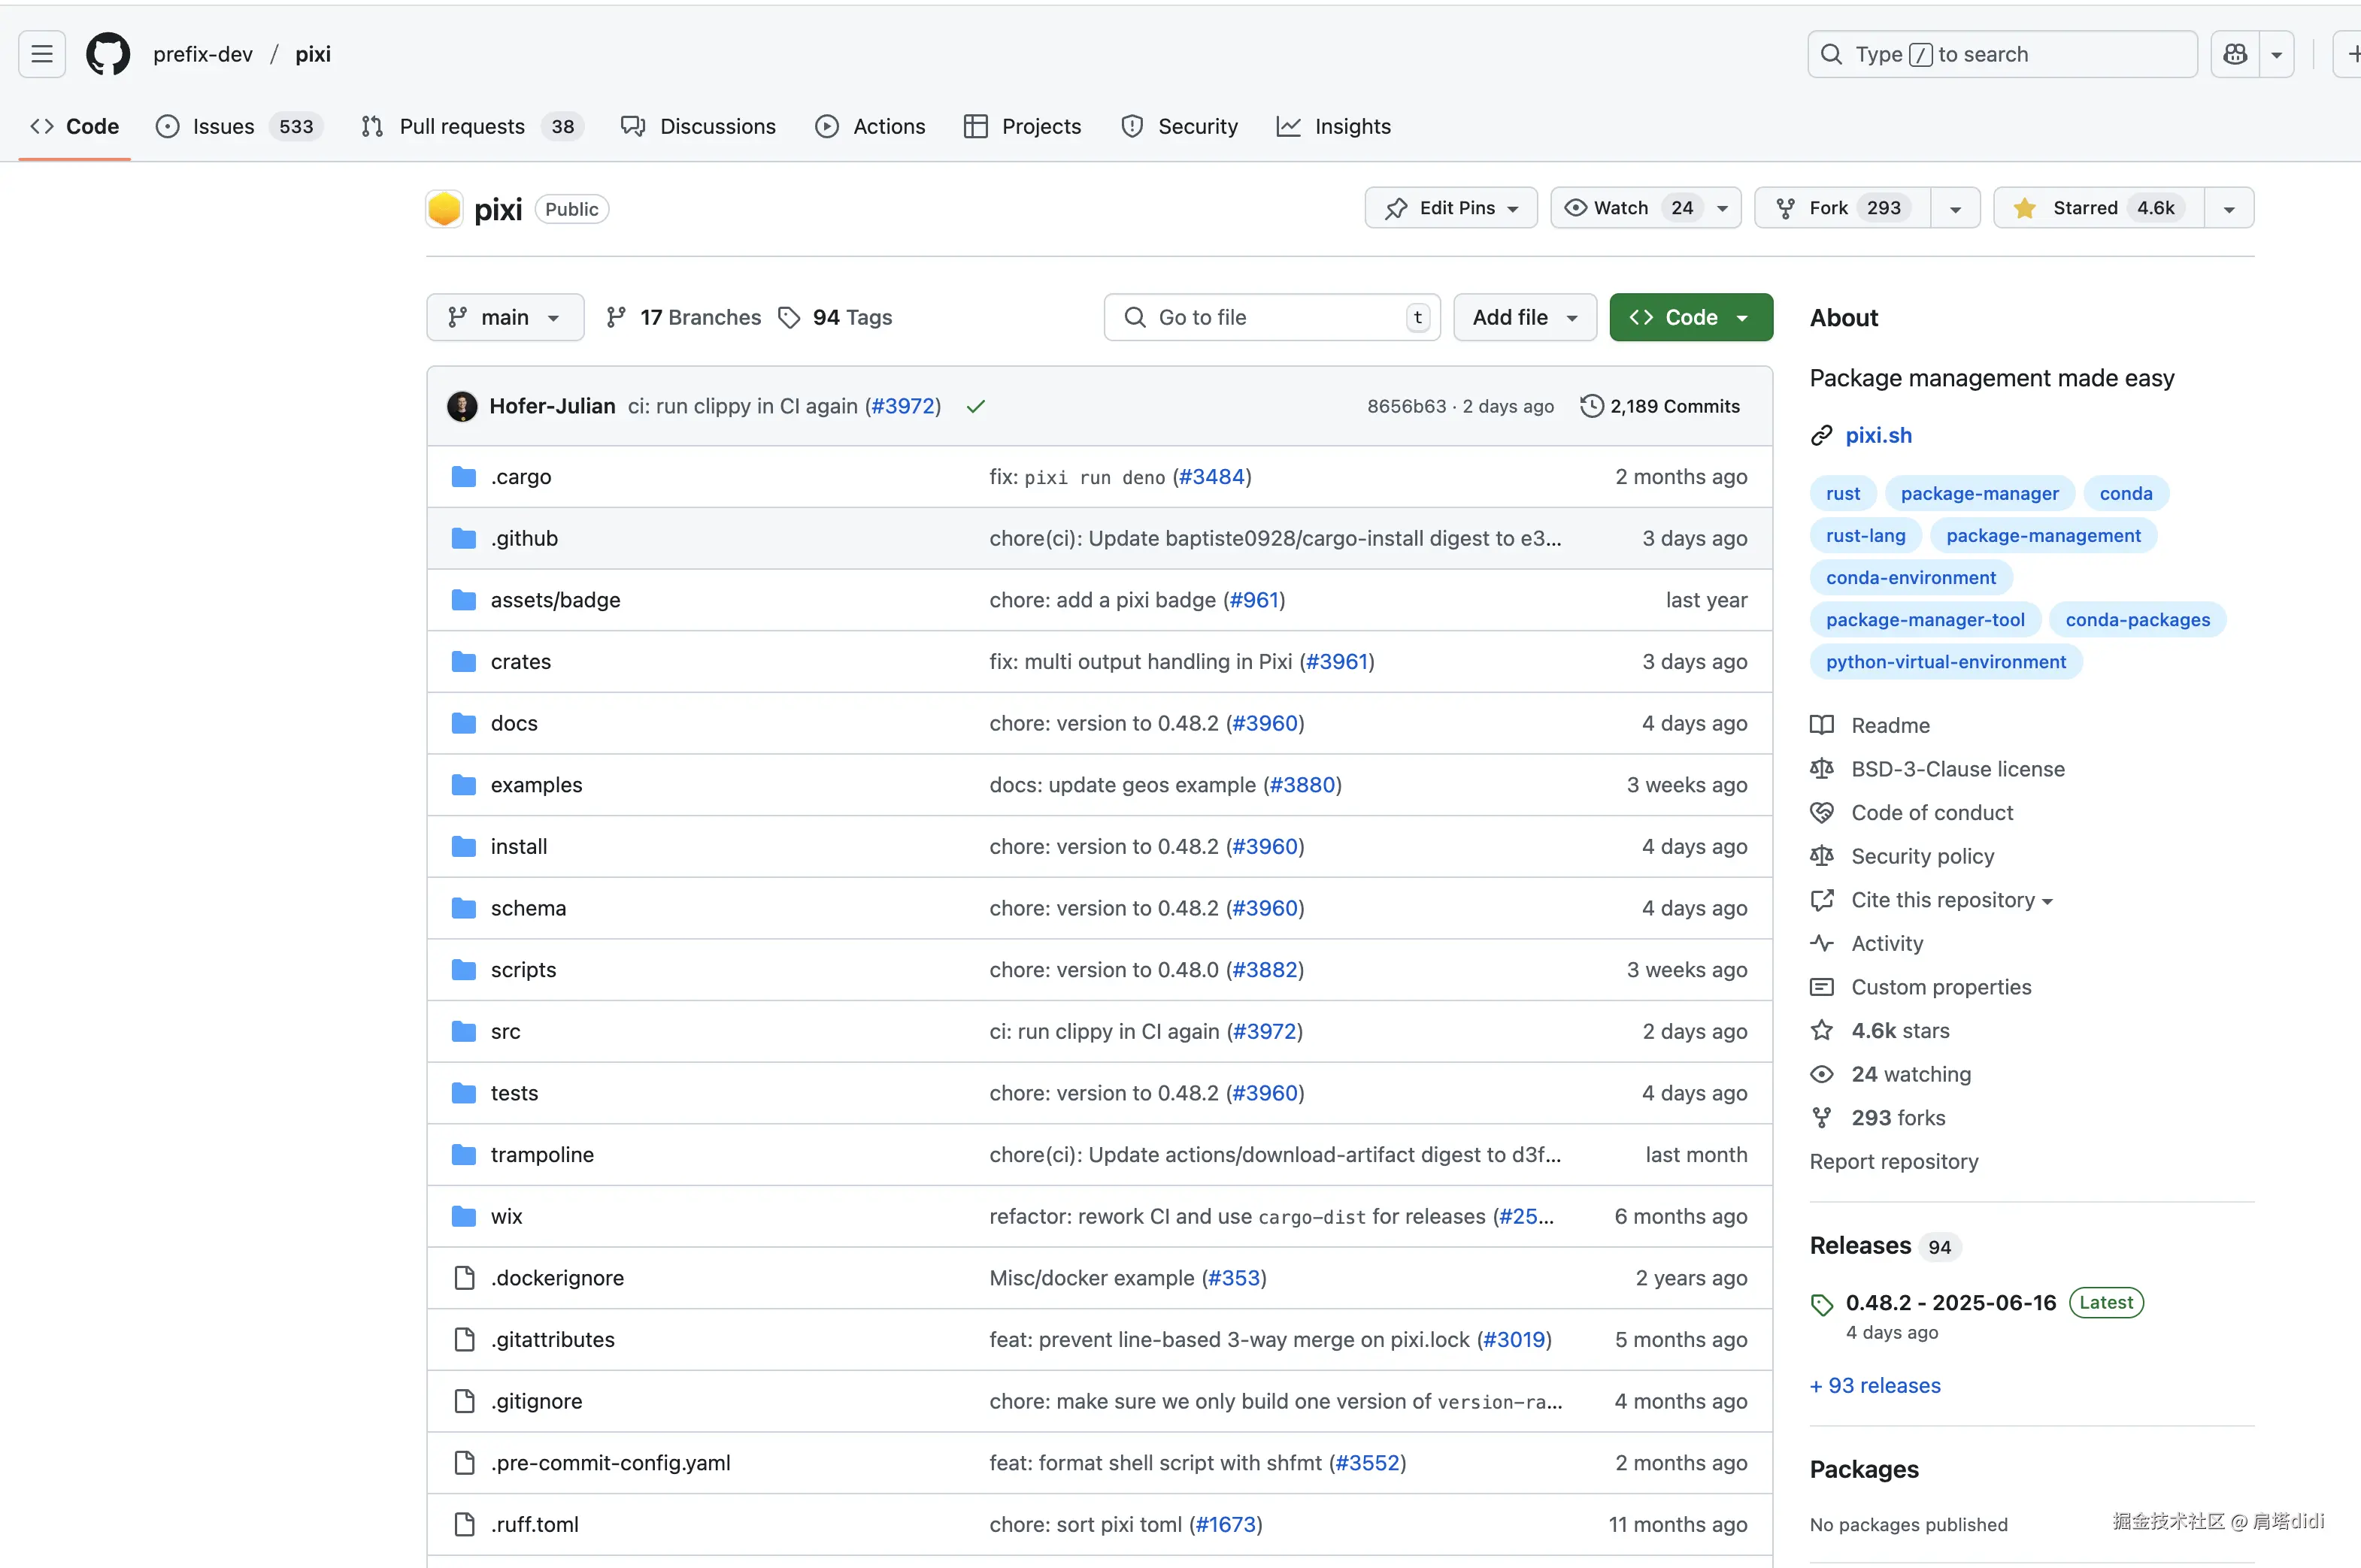
Task: View the 2,189 Commits history
Action: click(1661, 406)
